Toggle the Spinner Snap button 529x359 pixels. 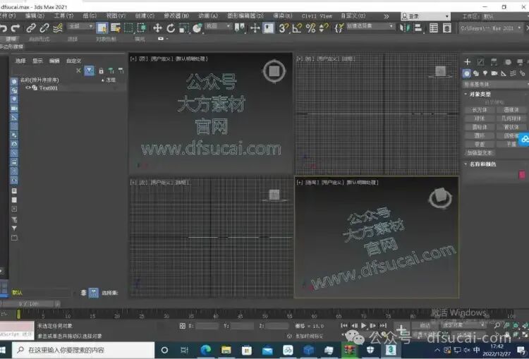pos(324,28)
